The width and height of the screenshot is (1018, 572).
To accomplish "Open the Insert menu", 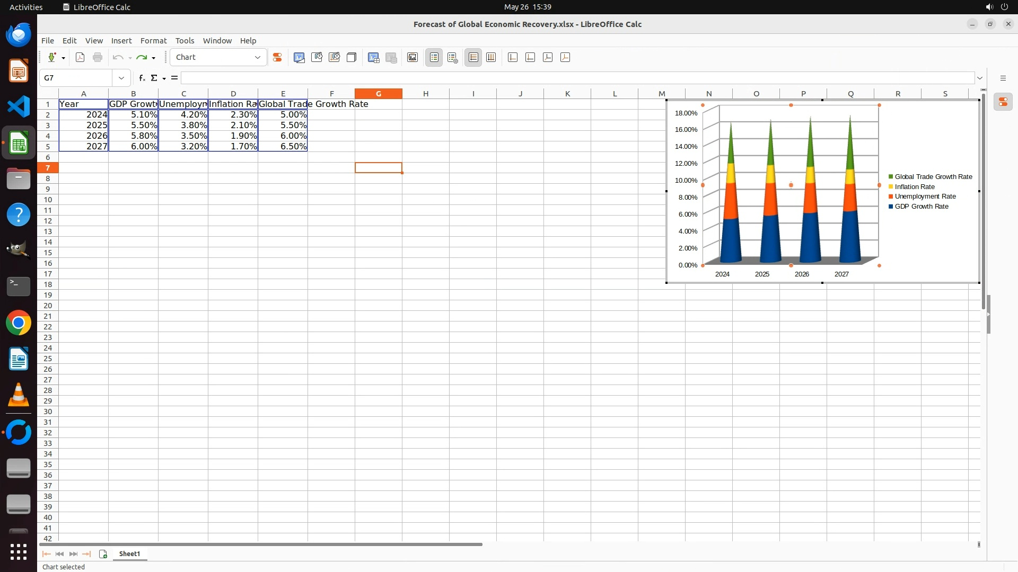I will point(121,41).
